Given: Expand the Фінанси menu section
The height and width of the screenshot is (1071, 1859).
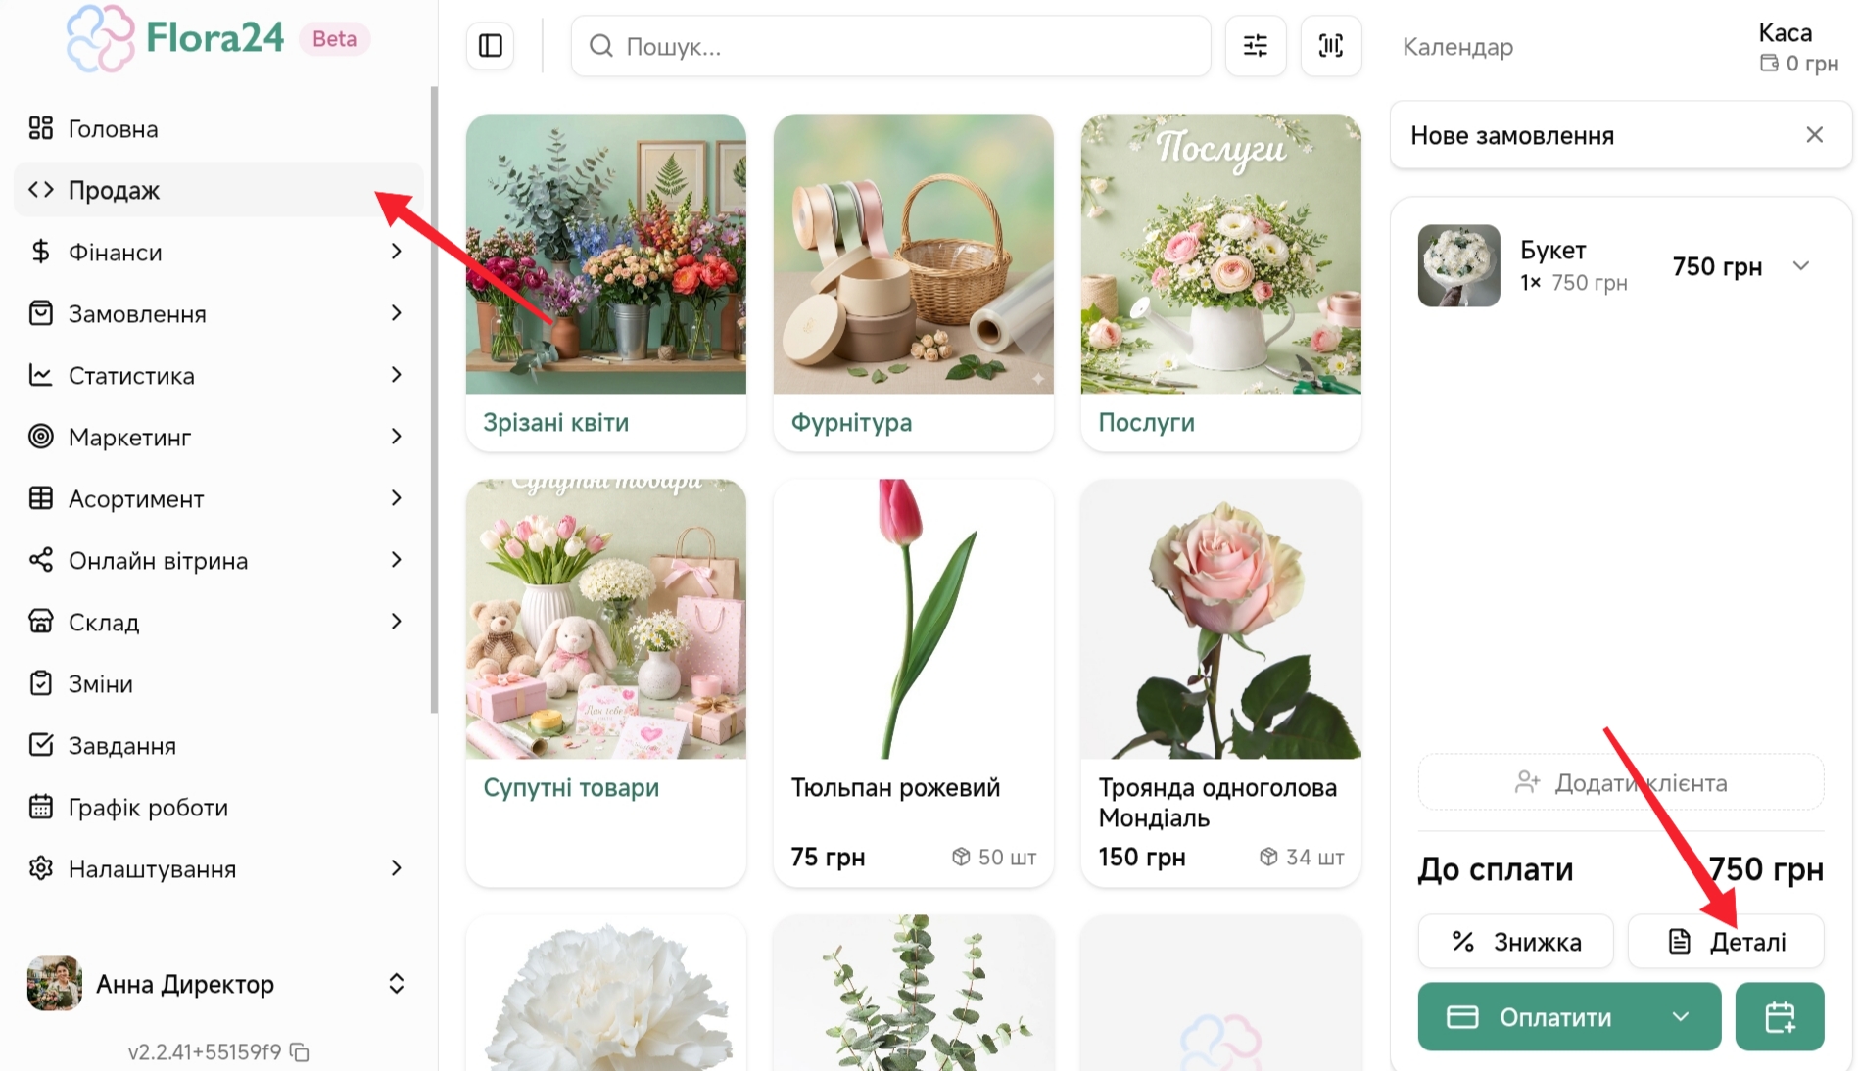Looking at the screenshot, I should 396,252.
